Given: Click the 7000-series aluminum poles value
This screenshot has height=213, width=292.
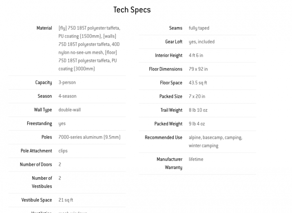Looking at the screenshot, I should [x=89, y=137].
